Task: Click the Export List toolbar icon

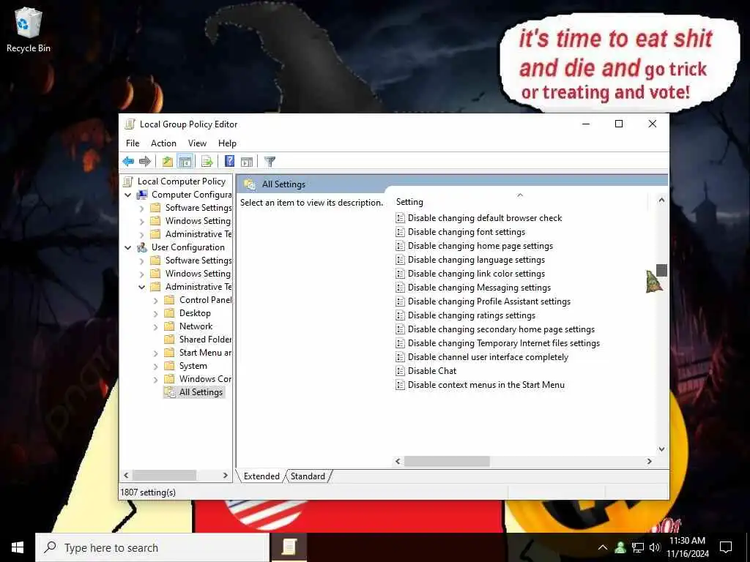Action: coord(207,162)
